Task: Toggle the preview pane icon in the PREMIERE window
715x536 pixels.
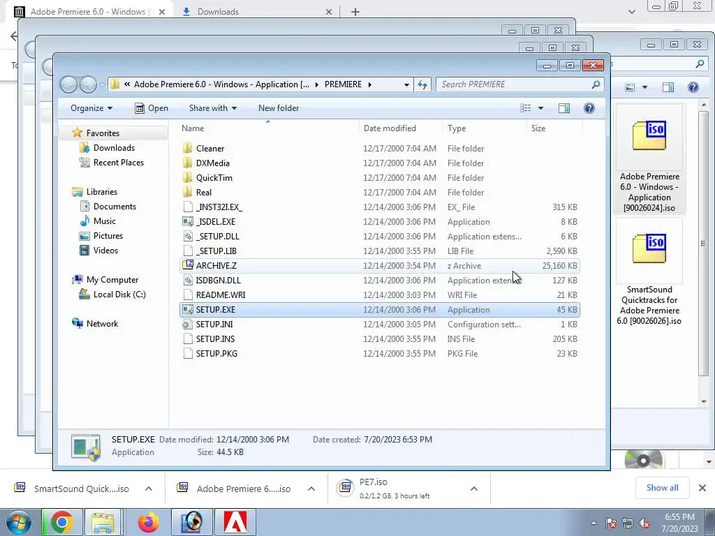Action: [x=564, y=108]
